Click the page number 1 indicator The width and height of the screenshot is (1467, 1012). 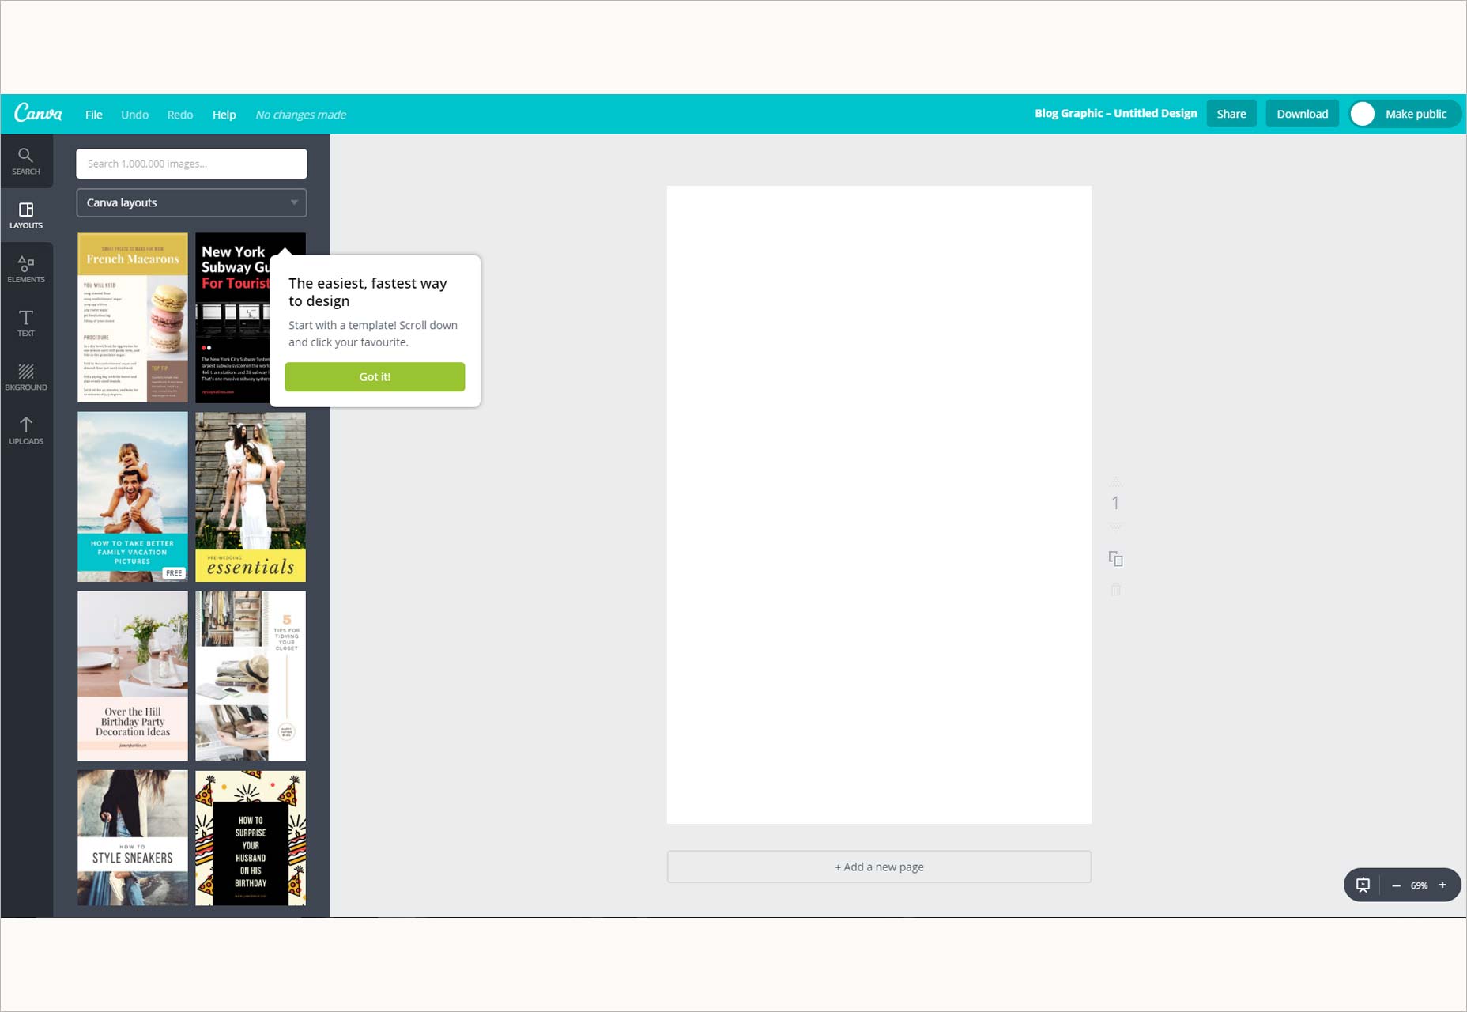pyautogui.click(x=1115, y=503)
